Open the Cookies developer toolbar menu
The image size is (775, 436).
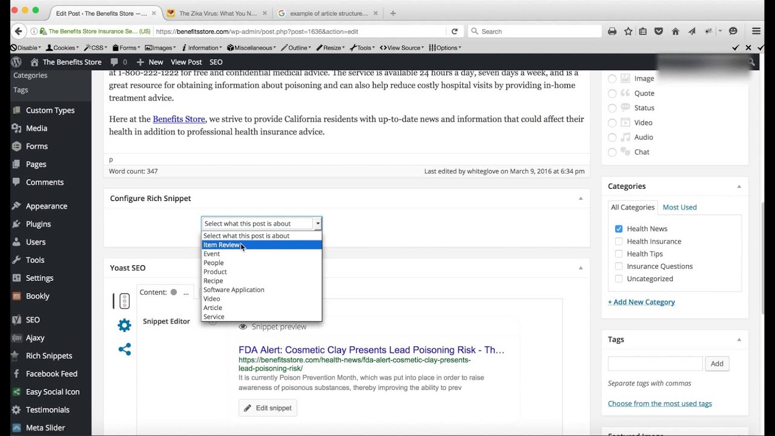63,48
